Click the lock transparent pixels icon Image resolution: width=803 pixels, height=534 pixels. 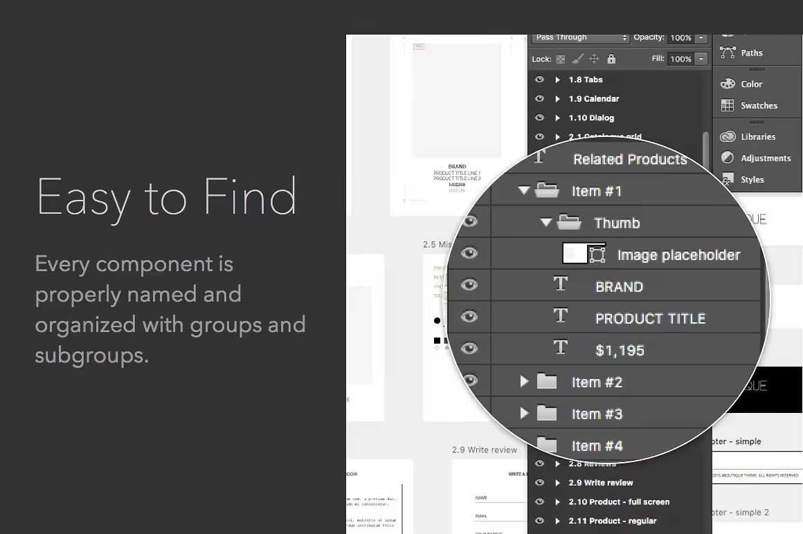(561, 59)
